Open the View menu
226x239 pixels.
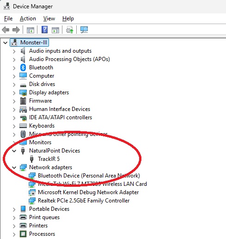click(x=49, y=18)
